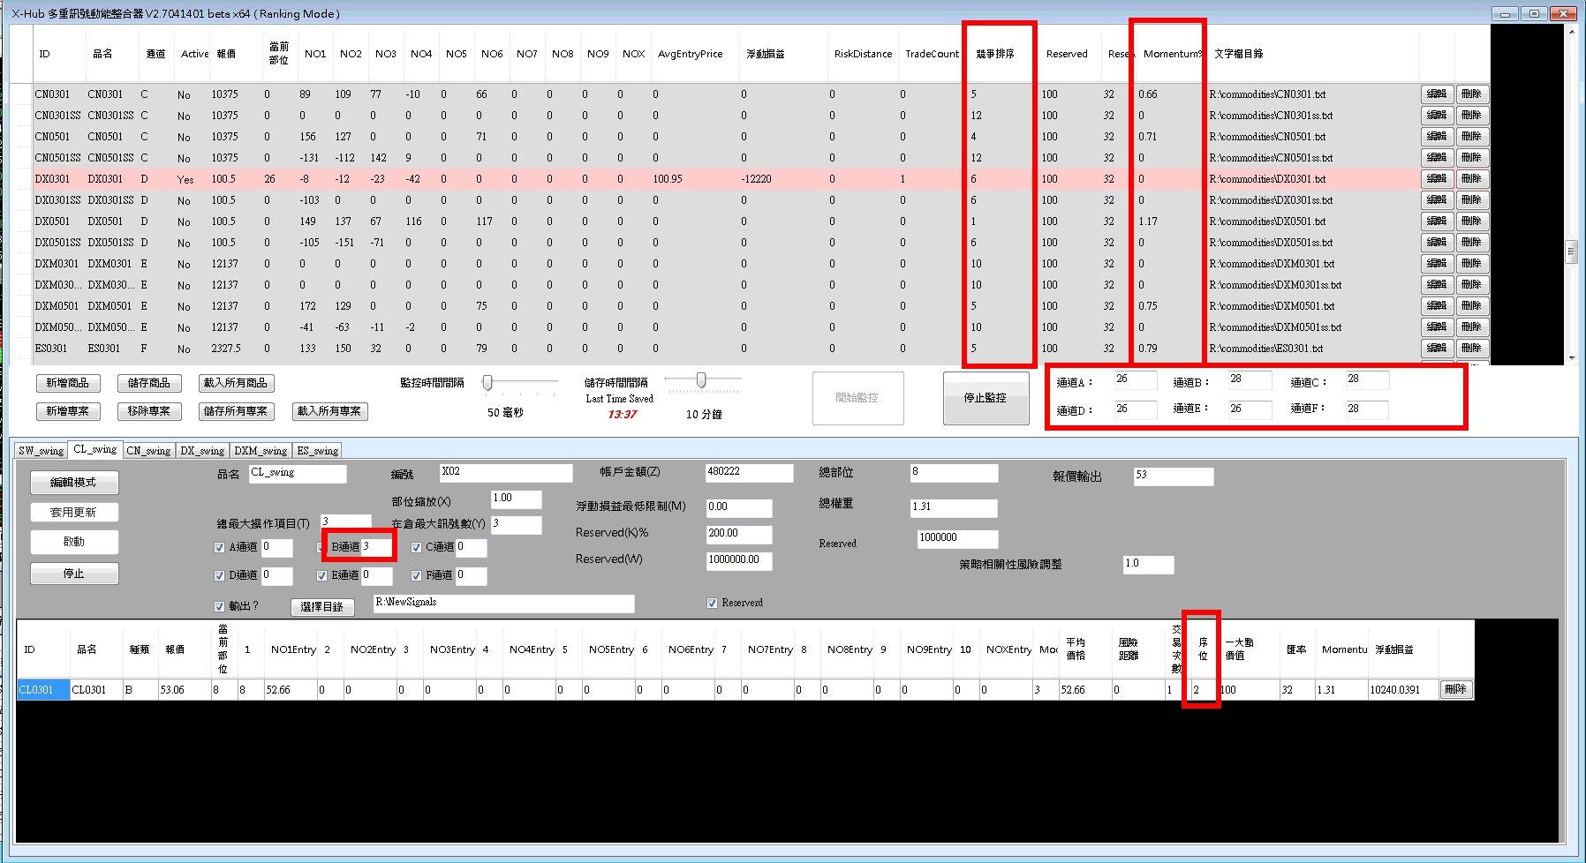This screenshot has height=863, width=1586.
Task: Click the 監控時間間隔 slider handle
Action: coord(487,383)
